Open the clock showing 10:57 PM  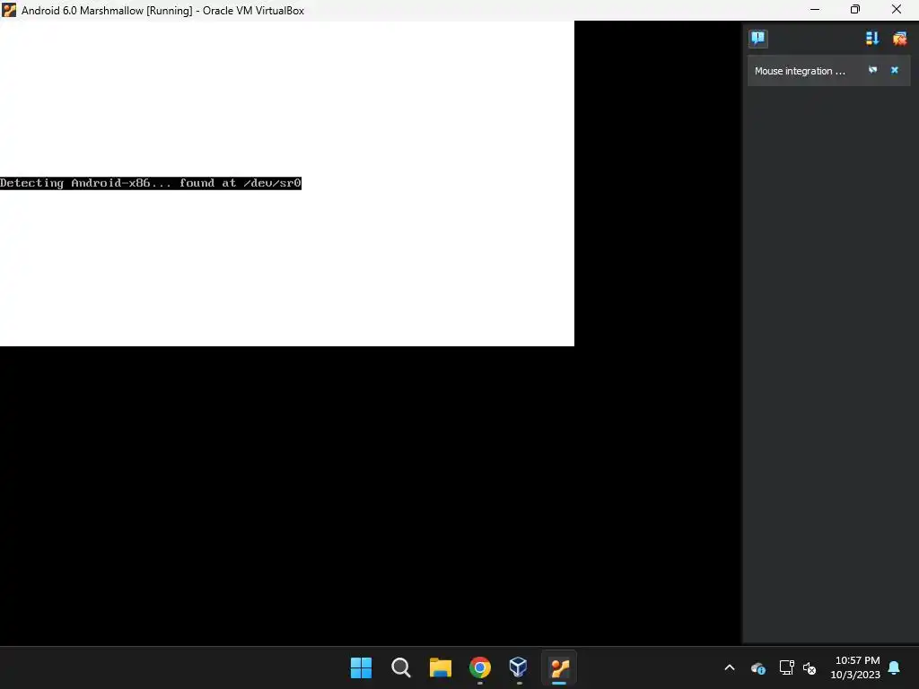(x=855, y=667)
